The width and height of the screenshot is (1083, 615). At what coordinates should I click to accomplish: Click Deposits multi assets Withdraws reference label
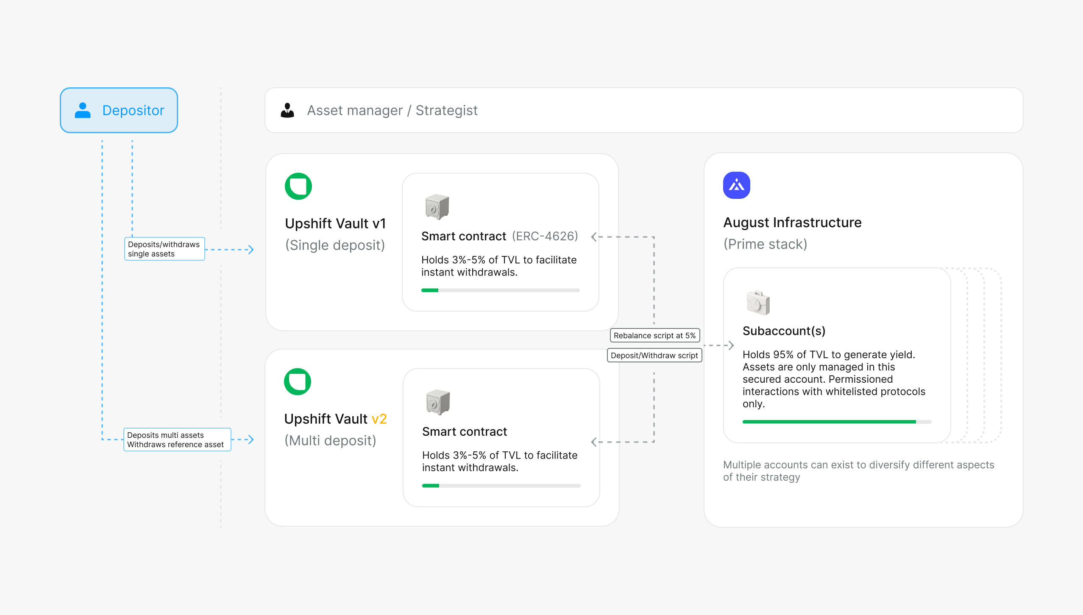[x=177, y=440]
